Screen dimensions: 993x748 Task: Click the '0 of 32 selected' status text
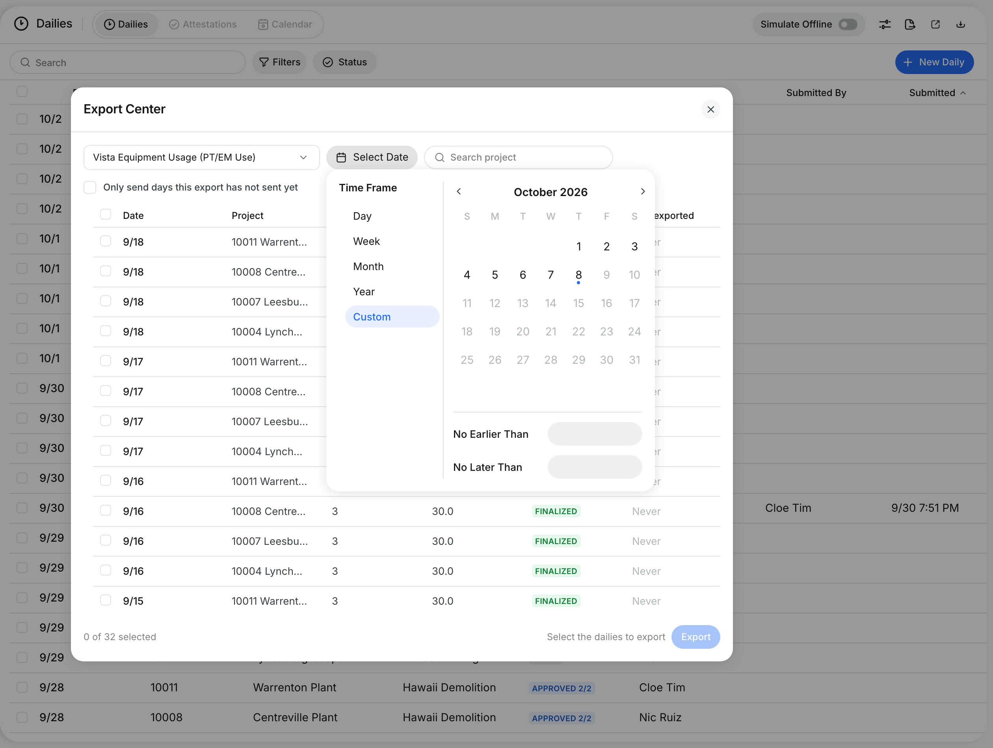point(120,637)
